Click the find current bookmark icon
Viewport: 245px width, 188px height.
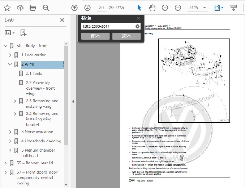pyautogui.click(x=23, y=33)
